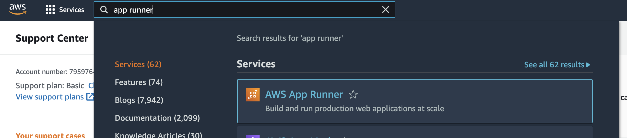The image size is (627, 138).
Task: Click See all 62 results link
Action: 554,65
